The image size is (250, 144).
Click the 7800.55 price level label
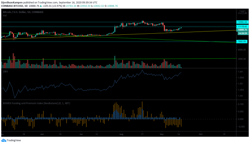click(242, 42)
